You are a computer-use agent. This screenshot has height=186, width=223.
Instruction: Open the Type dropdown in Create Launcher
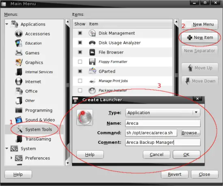click(x=163, y=112)
